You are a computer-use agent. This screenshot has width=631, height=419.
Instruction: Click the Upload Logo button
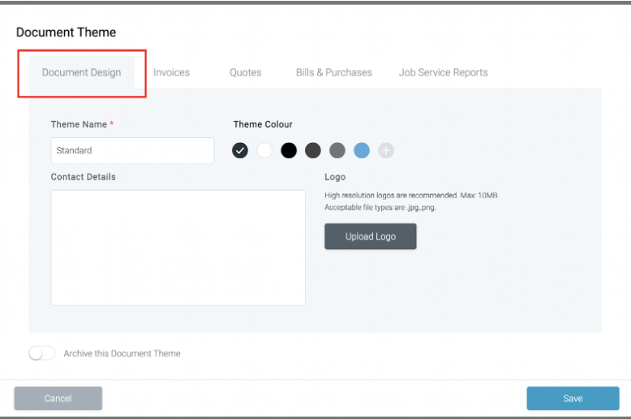(370, 236)
